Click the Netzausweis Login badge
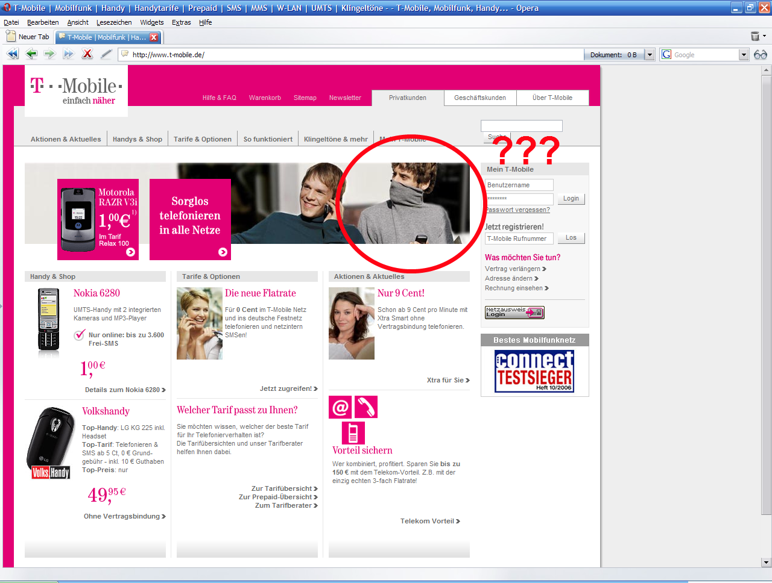This screenshot has height=583, width=772. point(514,312)
